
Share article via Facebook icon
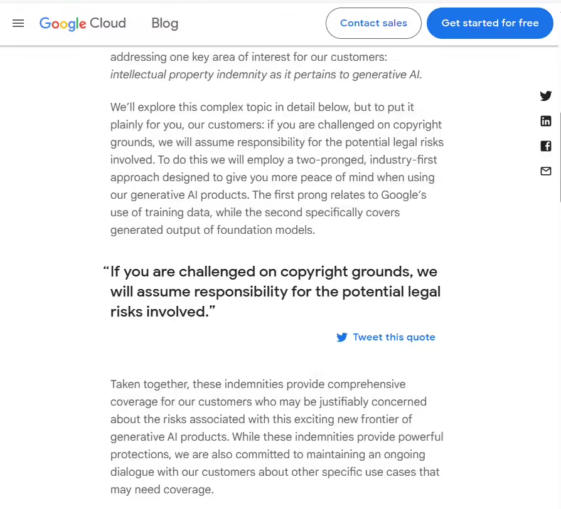click(x=545, y=146)
